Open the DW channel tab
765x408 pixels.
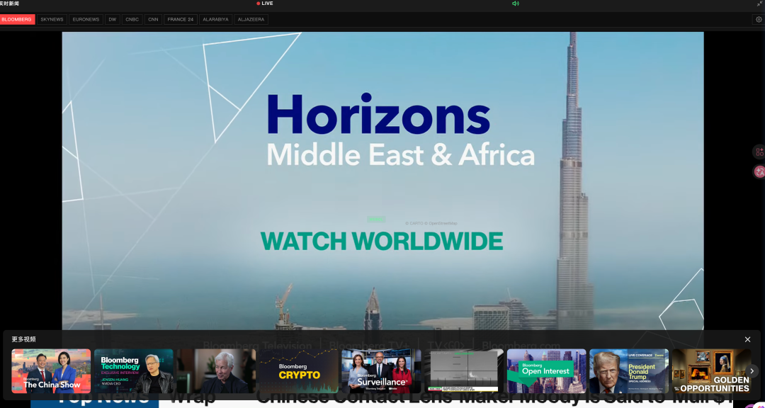pyautogui.click(x=112, y=20)
